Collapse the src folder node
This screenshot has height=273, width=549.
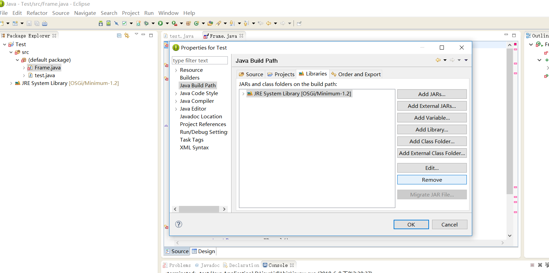11,52
